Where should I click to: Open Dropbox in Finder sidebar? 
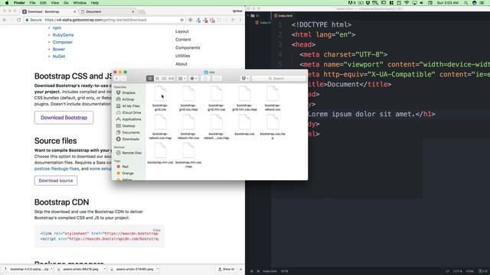129,92
